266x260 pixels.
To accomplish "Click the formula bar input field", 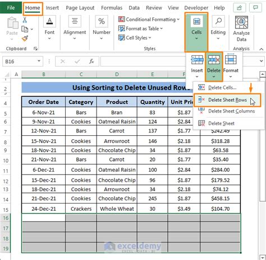I will tap(143, 61).
